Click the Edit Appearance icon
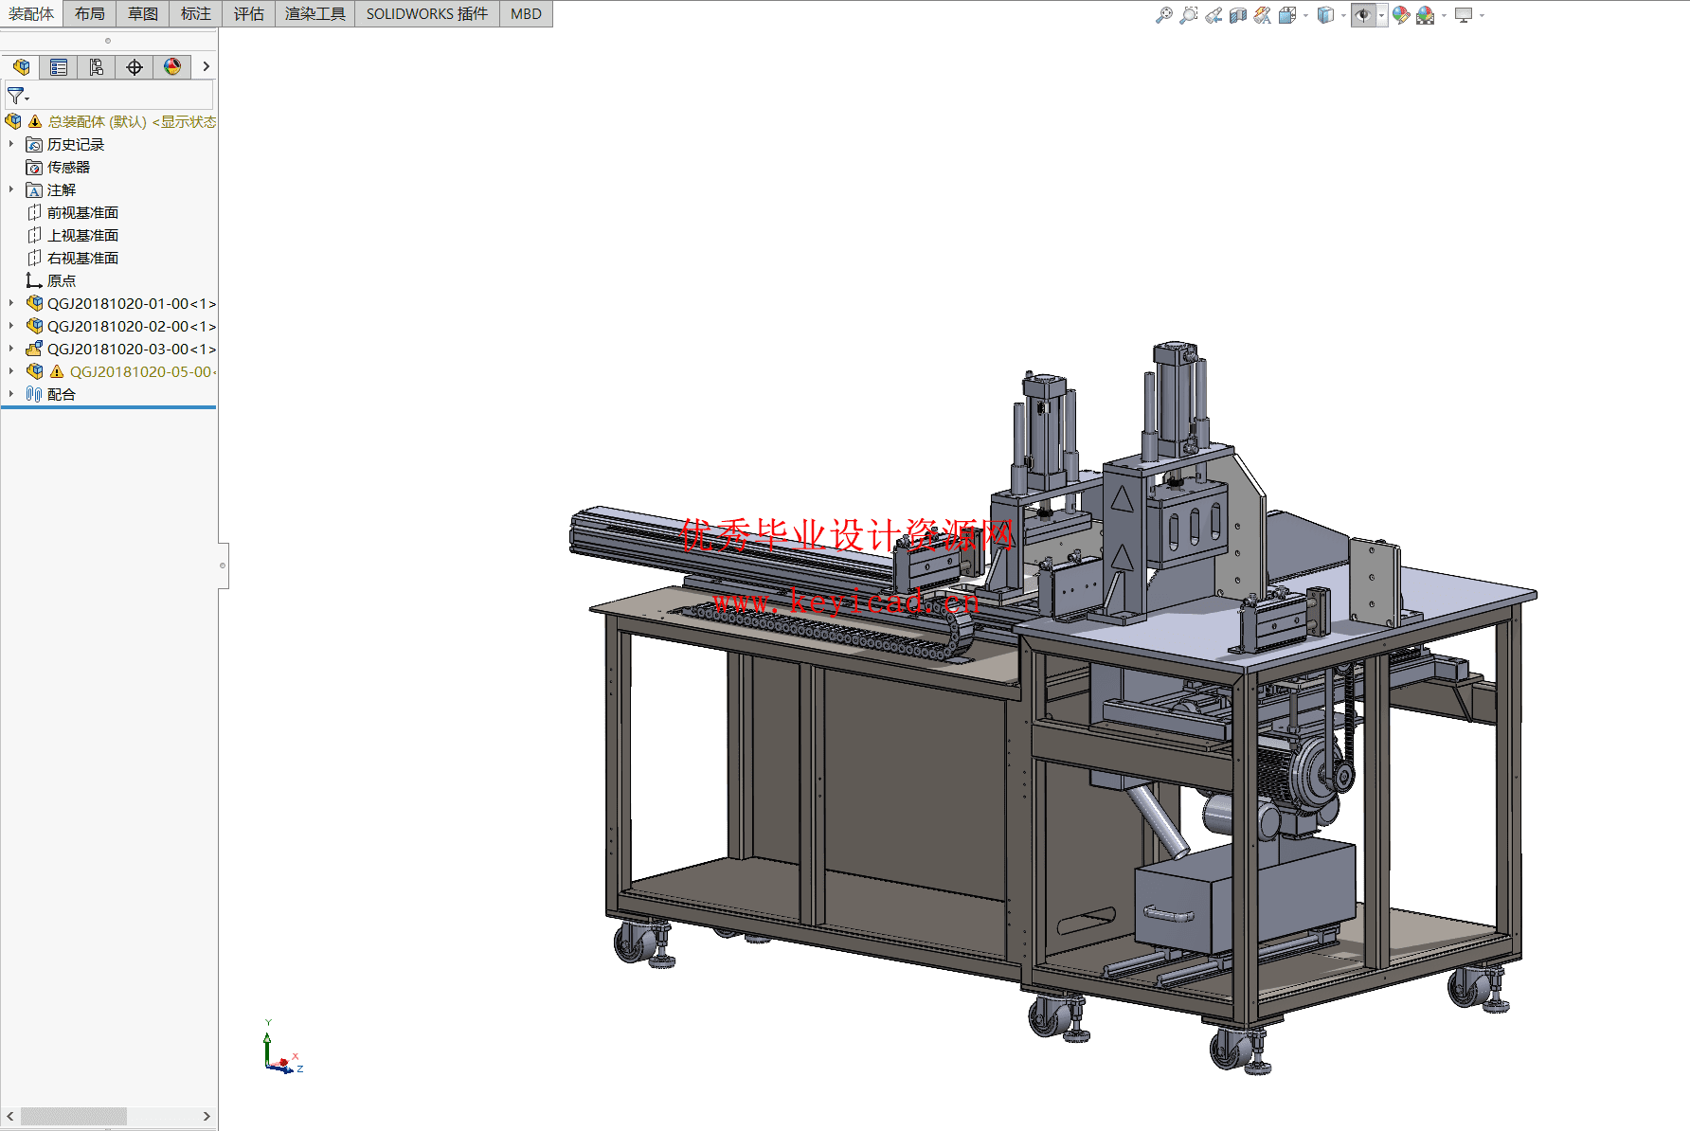Image resolution: width=1690 pixels, height=1131 pixels. [1401, 15]
